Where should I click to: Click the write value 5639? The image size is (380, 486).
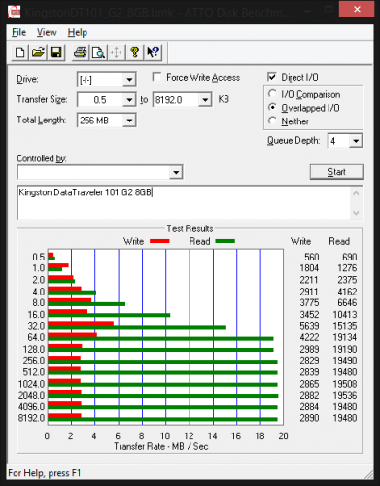tap(309, 326)
